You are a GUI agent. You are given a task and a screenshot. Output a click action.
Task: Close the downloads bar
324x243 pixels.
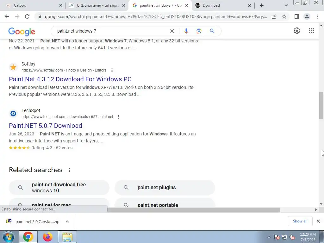[318, 221]
